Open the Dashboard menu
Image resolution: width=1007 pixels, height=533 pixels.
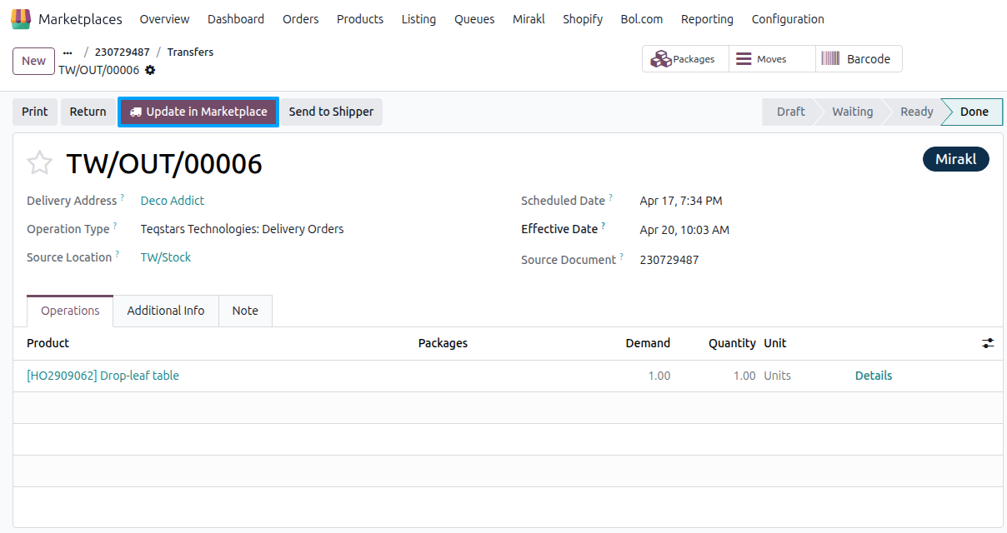[236, 18]
